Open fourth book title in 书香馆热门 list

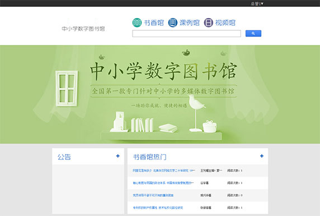[x=158, y=208]
